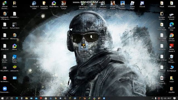Launch Komut İstemi shortcut
Viewport: 178px width, 100px height.
[14, 26]
